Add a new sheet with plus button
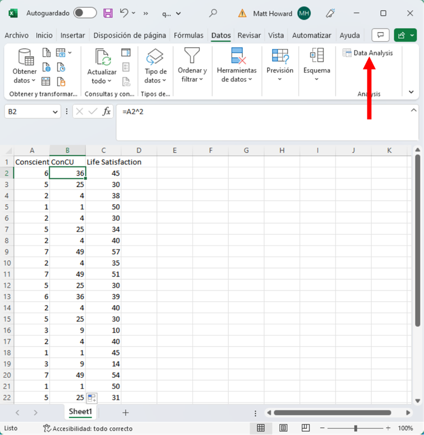424x435 pixels. click(x=126, y=413)
